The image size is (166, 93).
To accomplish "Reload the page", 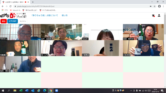I will pyautogui.click(x=10, y=6).
